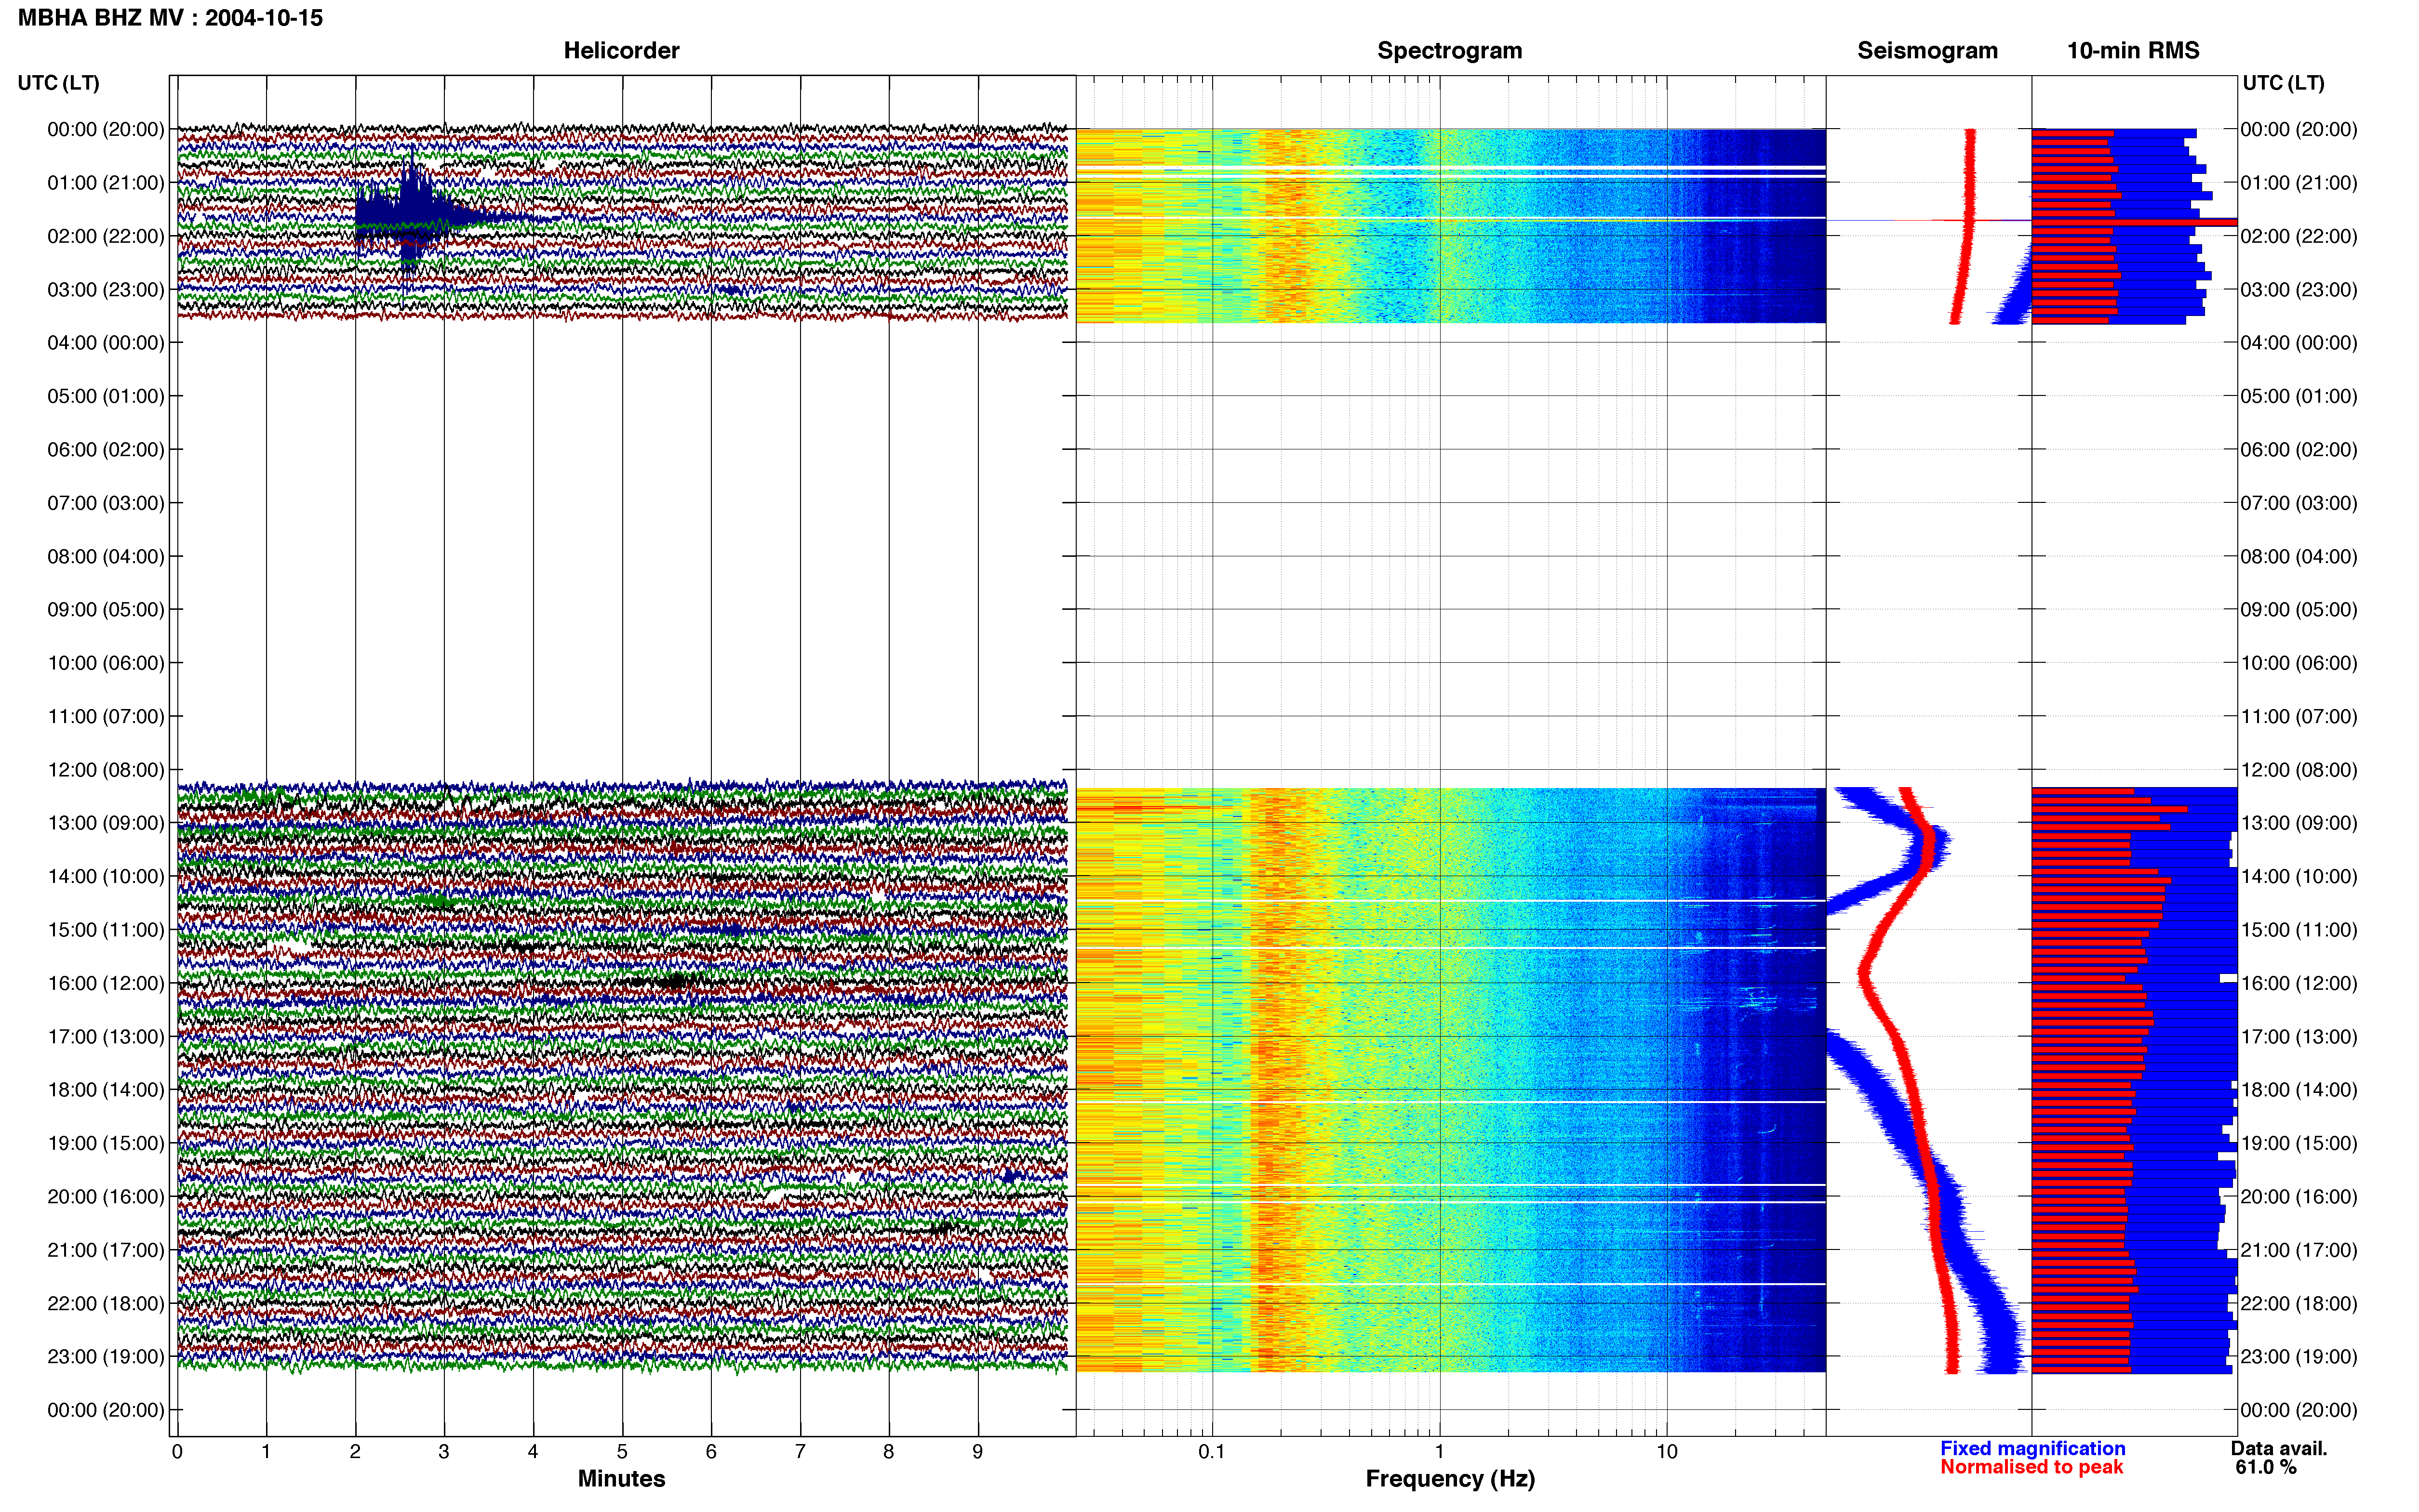
Task: Click the '61.0 %' data availability value
Action: click(2265, 1467)
